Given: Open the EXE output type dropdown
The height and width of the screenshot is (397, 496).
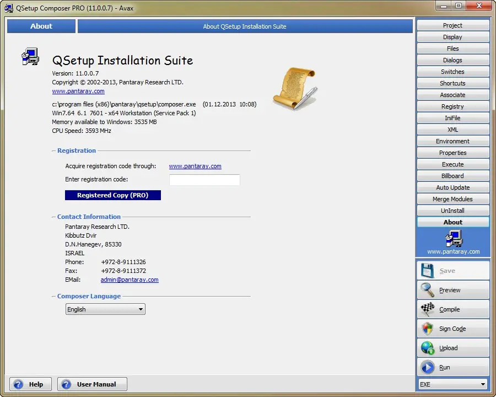Looking at the screenshot, I should coord(453,384).
